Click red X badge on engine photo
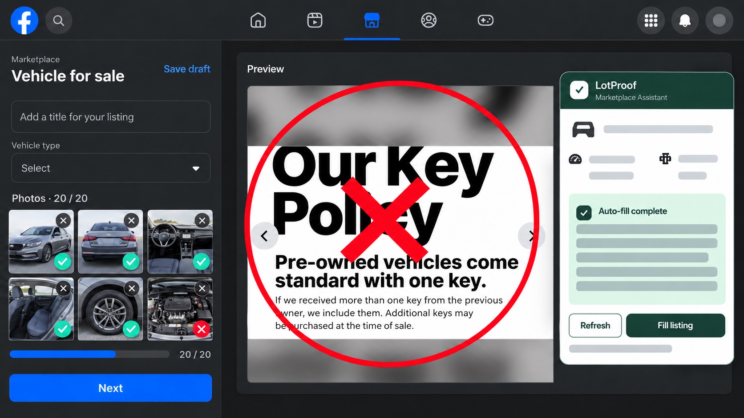Screen dimensions: 744x418 (x=202, y=329)
